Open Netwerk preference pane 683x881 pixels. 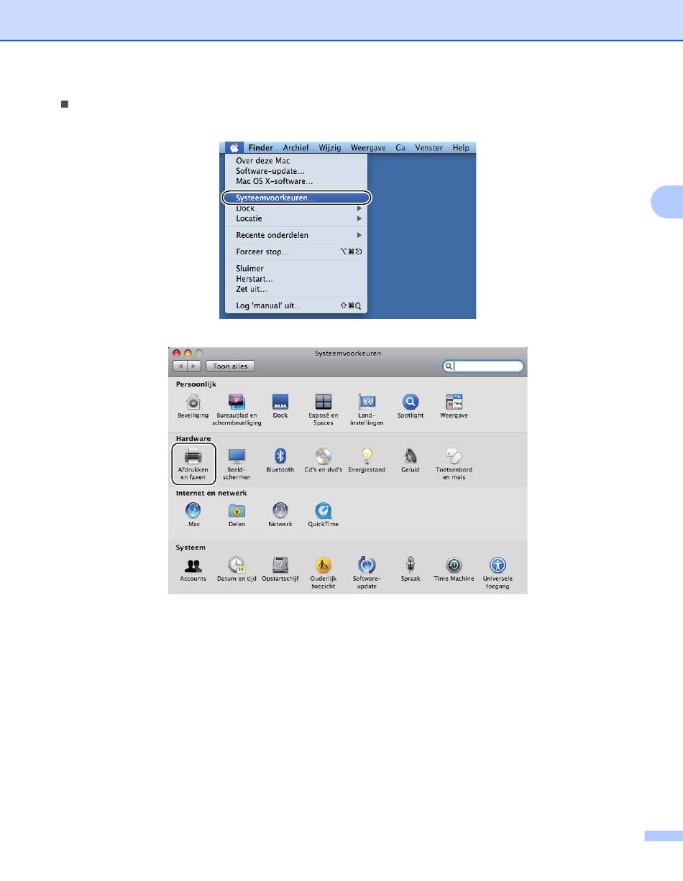(280, 515)
